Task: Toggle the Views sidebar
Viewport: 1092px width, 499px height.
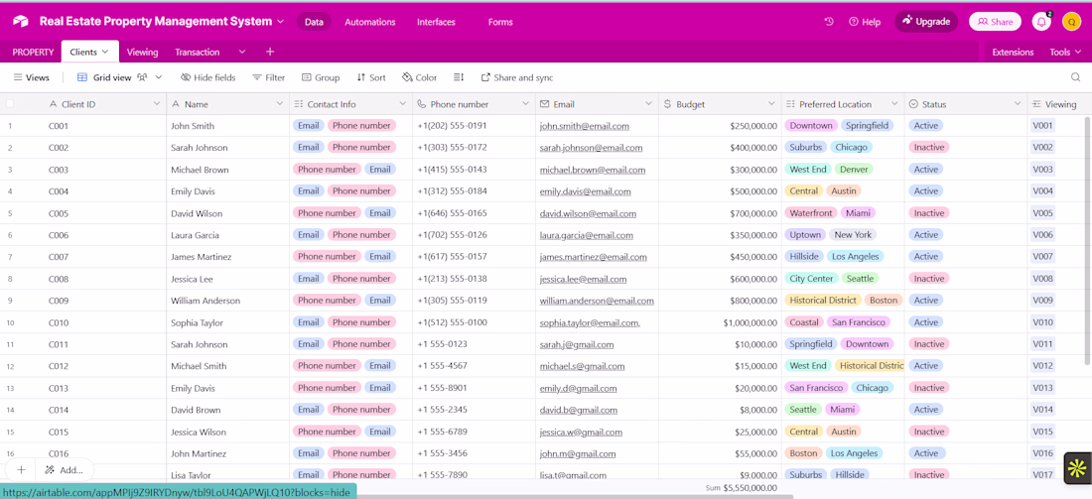Action: point(32,77)
